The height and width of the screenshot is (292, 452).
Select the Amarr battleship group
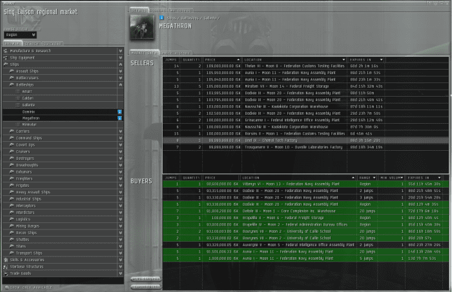click(27, 91)
